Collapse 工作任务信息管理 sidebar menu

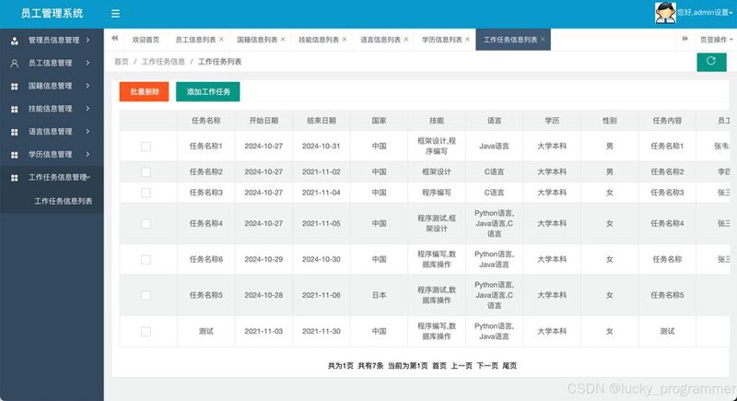[x=52, y=177]
